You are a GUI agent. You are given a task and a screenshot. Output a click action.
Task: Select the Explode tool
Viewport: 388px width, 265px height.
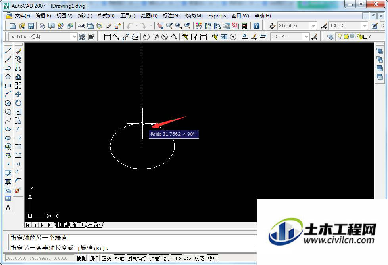tap(18, 190)
